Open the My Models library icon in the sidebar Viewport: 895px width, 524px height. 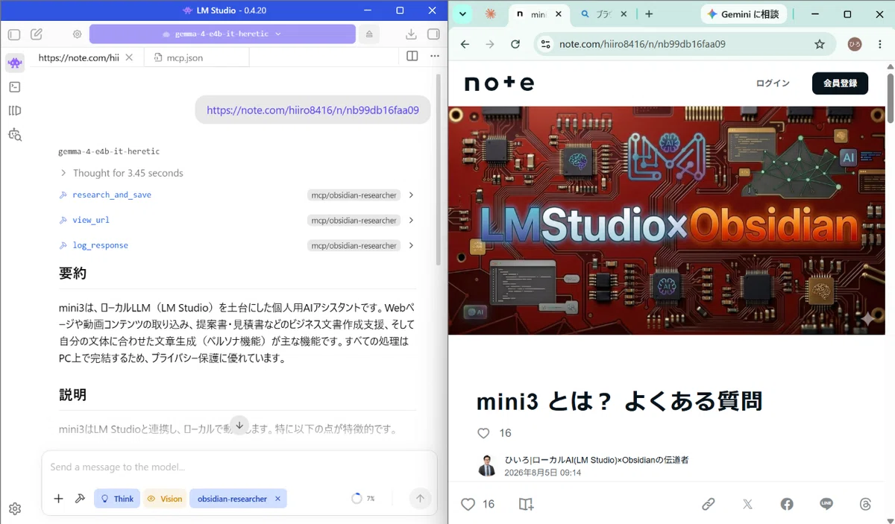tap(15, 111)
